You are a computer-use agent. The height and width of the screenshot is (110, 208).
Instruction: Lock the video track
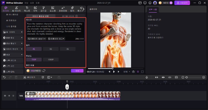click(5, 96)
